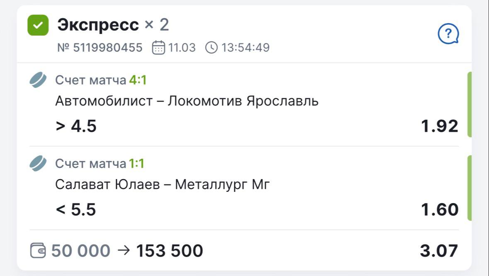This screenshot has height=276, width=489.
Task: Click the clock icon beside 13:54:49
Action: coord(211,48)
